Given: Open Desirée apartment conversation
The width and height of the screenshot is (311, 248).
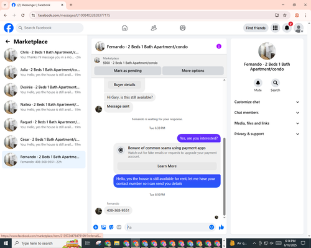Looking at the screenshot, I should point(44,90).
